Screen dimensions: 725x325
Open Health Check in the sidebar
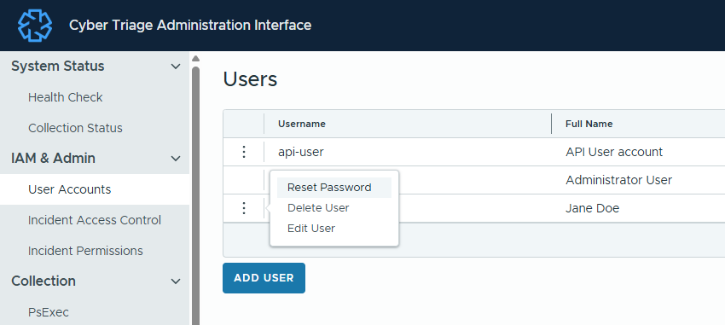click(x=65, y=97)
